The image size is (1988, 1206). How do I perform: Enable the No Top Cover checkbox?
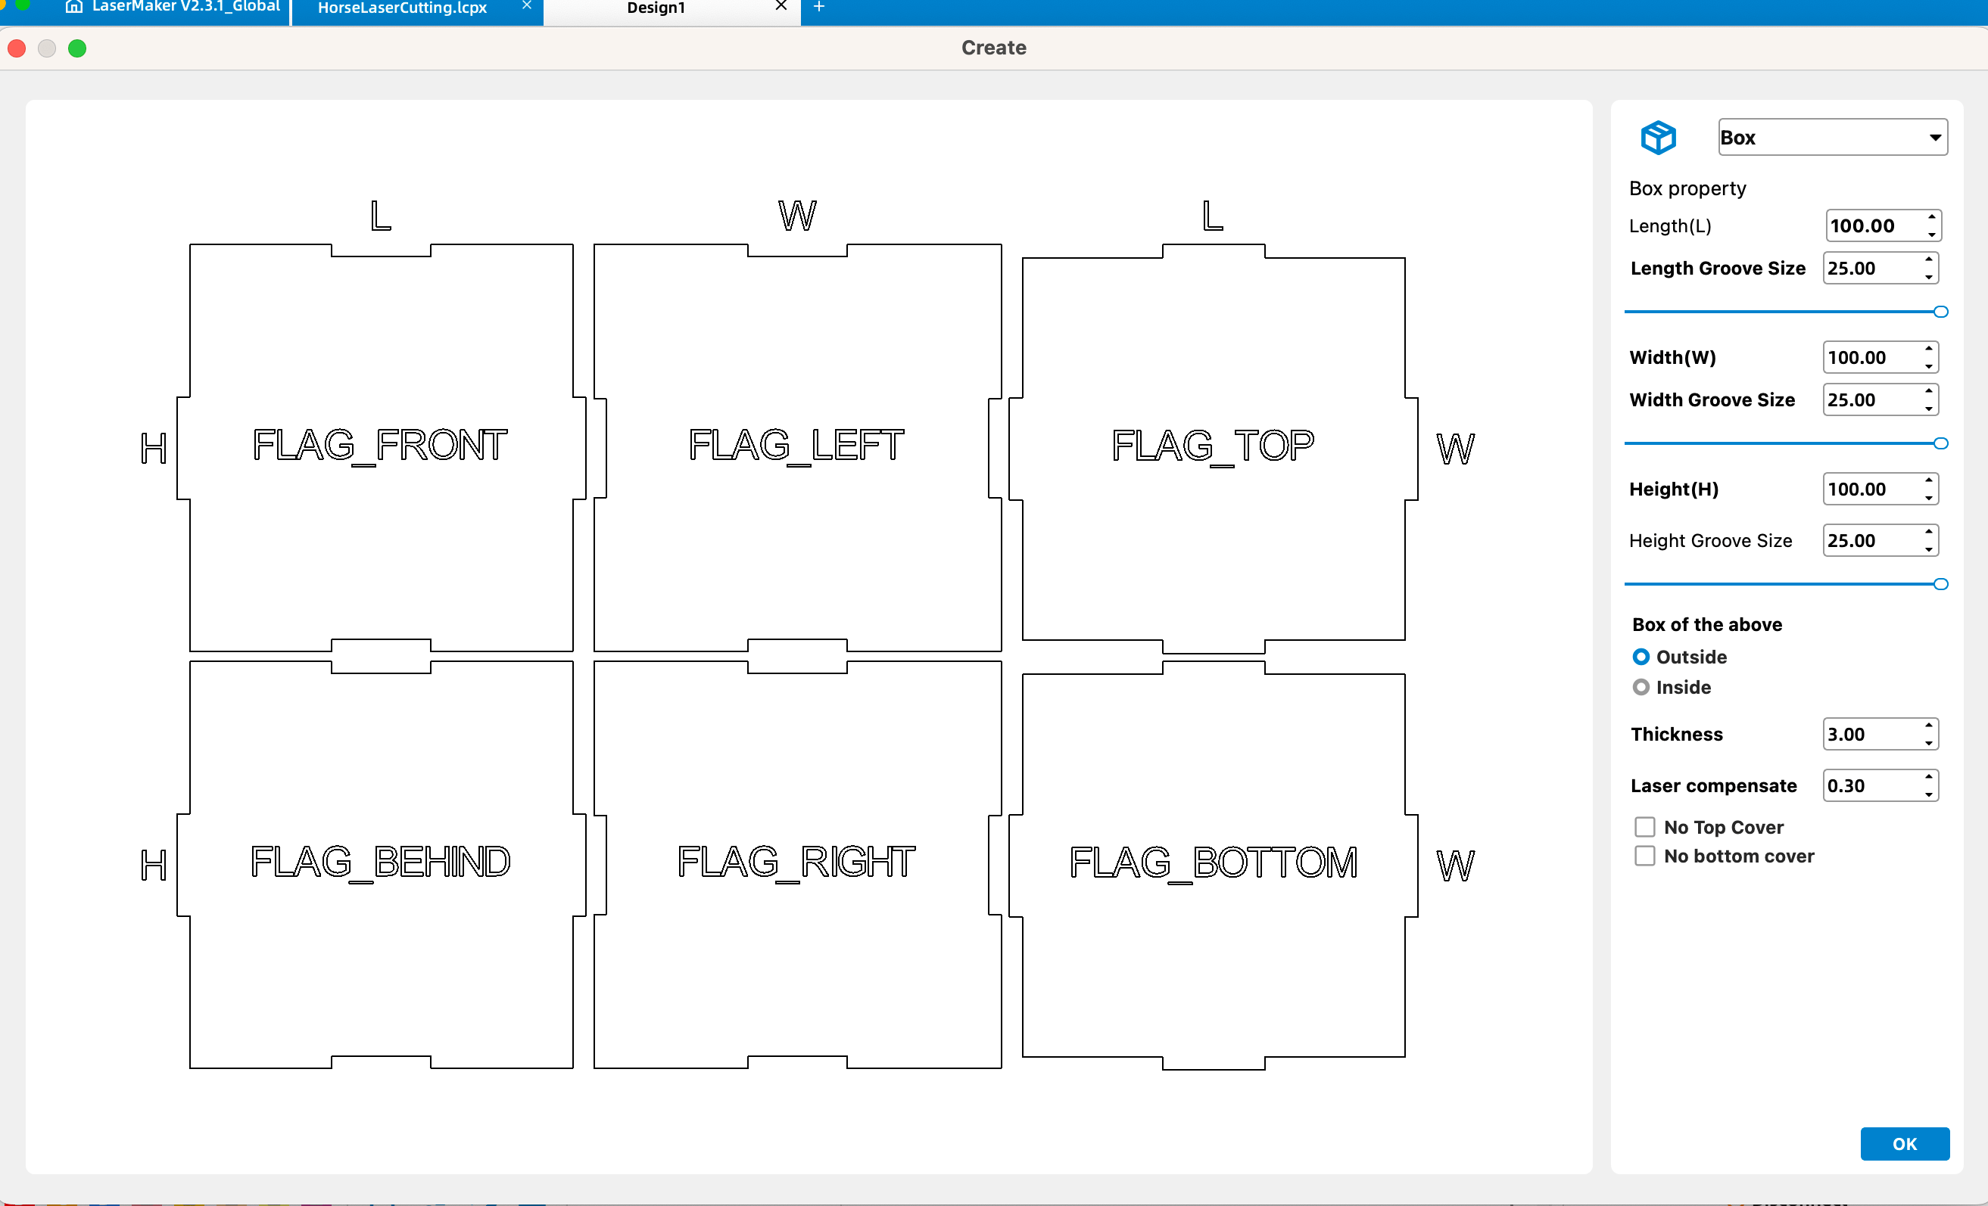tap(1644, 827)
